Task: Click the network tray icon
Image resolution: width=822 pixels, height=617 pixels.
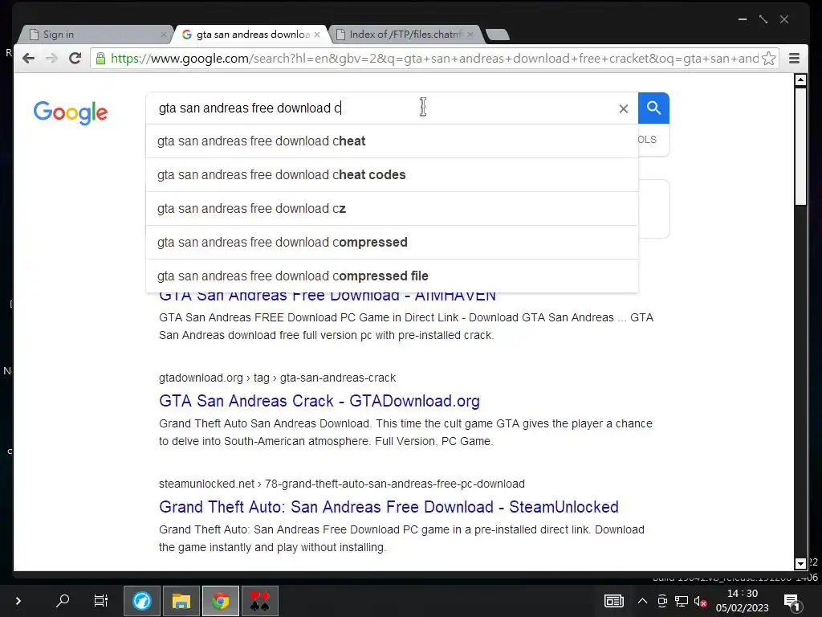Action: point(682,601)
